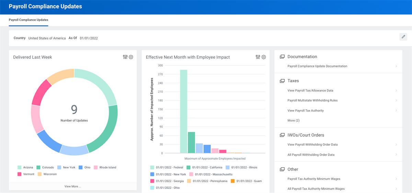Click chevron beside View Payroll Tax Authority
412x193 pixels.
point(396,111)
